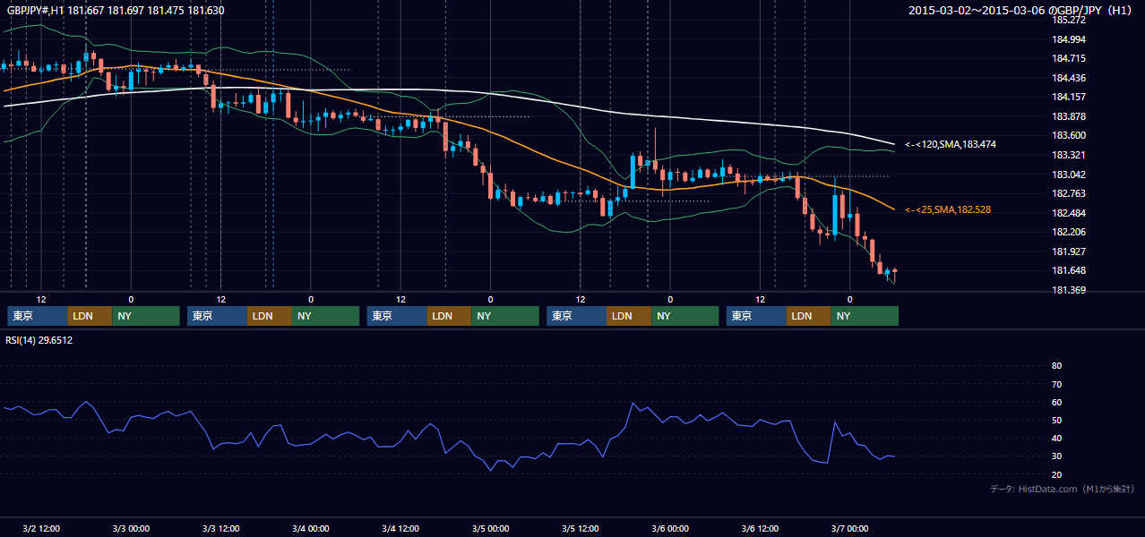Click the RSI scale value 80

tap(1056, 366)
